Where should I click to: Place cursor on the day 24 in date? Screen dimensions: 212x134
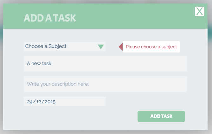pos(30,102)
